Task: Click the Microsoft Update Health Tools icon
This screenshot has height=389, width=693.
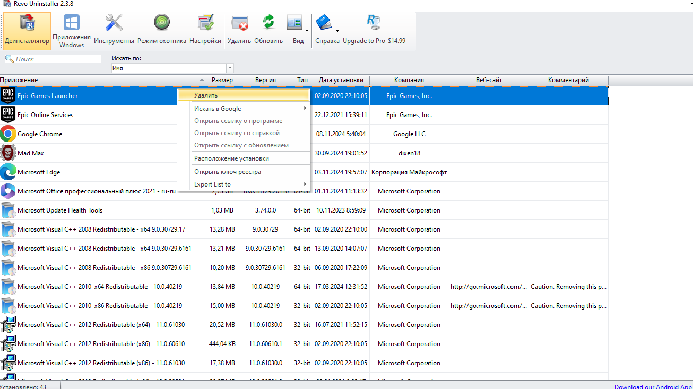Action: 8,210
